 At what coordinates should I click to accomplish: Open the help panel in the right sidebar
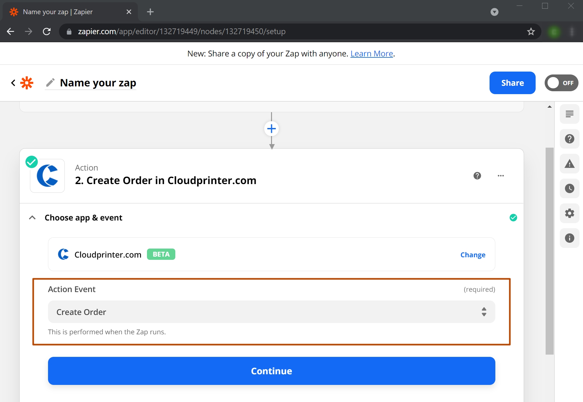569,139
